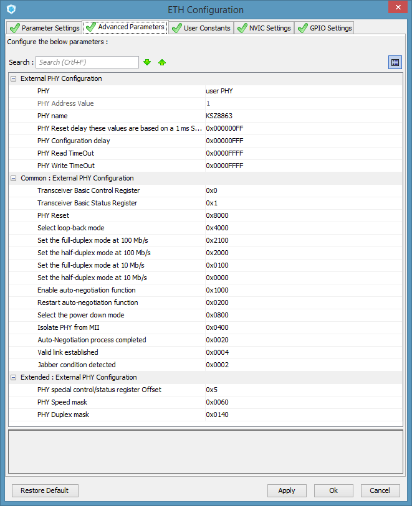Collapse the External PHY Configuration group
The image size is (412, 506).
click(13, 79)
